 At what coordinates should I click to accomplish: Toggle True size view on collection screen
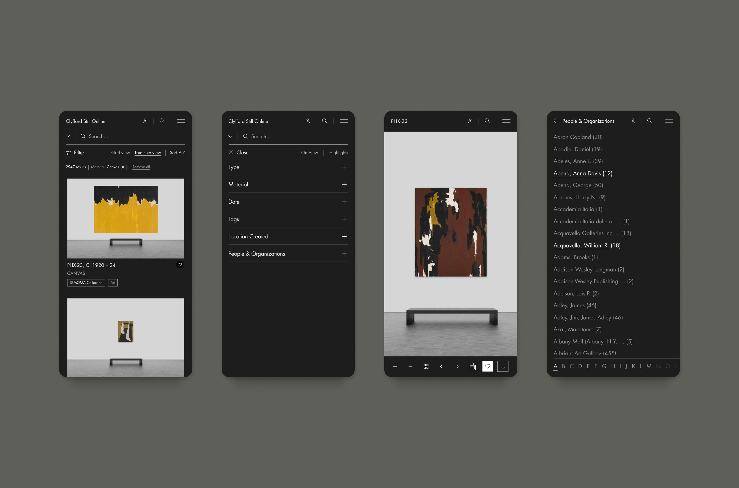(148, 153)
